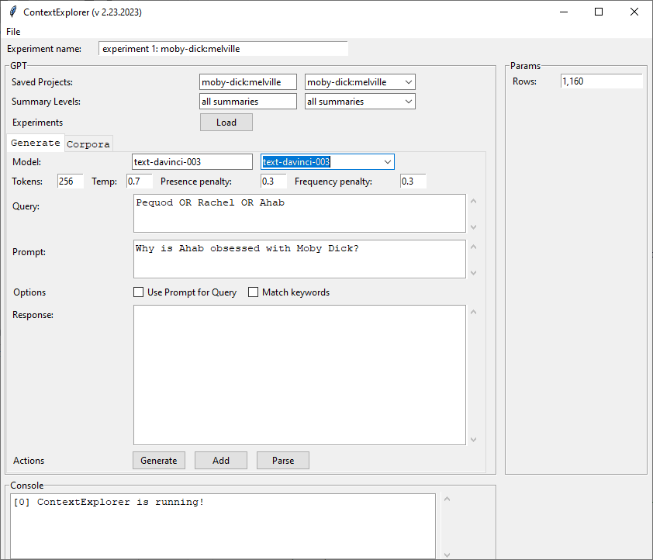Select the Presence penalty field
The height and width of the screenshot is (560, 653).
273,181
